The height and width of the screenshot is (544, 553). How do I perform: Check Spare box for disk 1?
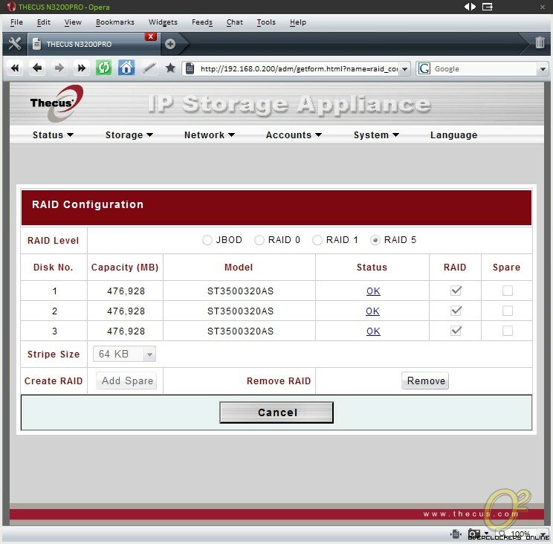508,291
